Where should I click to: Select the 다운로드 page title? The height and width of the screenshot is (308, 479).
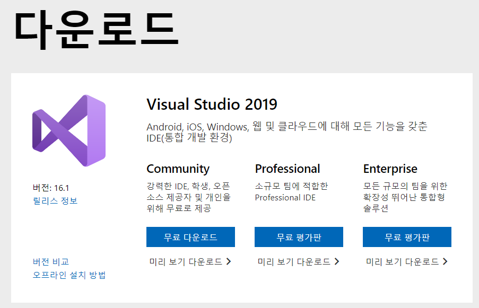(96, 30)
